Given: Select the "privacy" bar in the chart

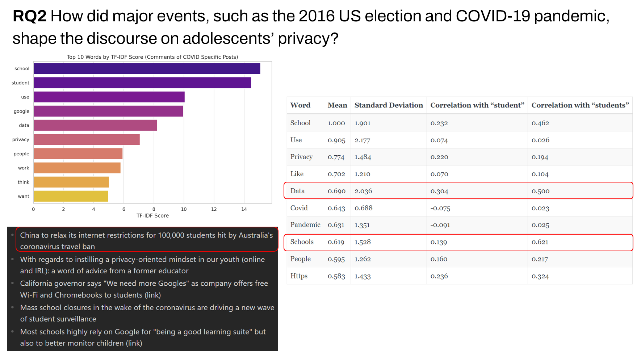Looking at the screenshot, I should click(x=87, y=139).
